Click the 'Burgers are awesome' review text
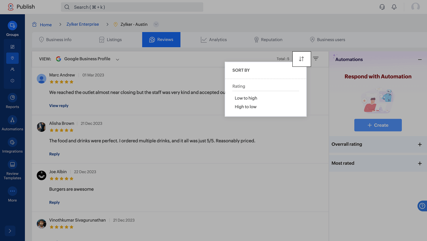This screenshot has height=241, width=427. pos(71,189)
